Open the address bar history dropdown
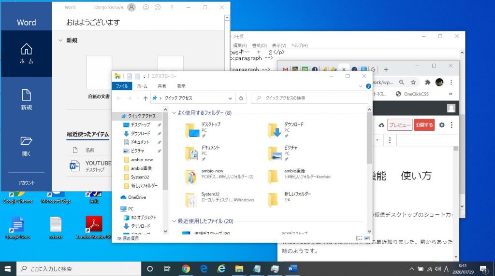The height and width of the screenshot is (276, 495). click(x=230, y=98)
